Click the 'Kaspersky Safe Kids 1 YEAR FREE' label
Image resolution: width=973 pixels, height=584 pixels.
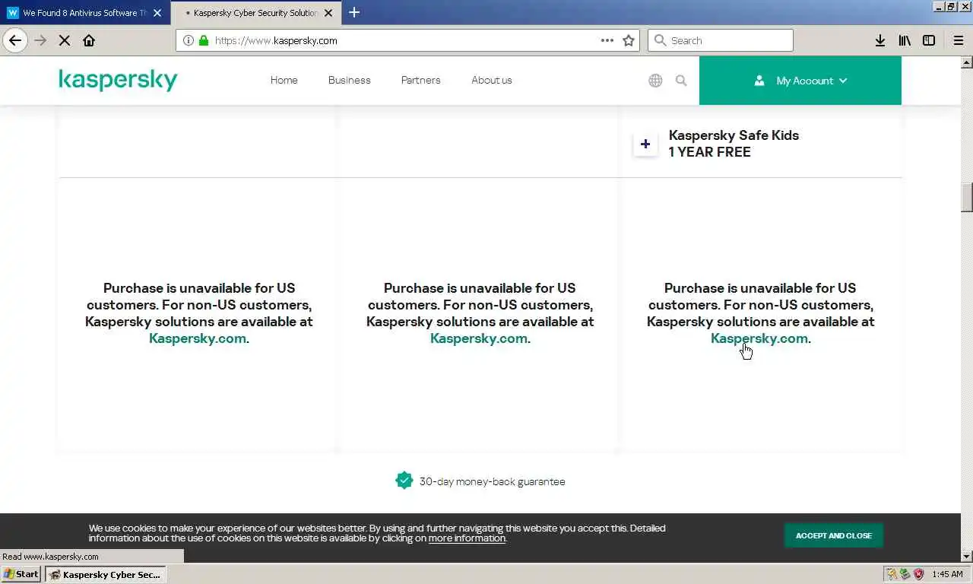pos(734,144)
